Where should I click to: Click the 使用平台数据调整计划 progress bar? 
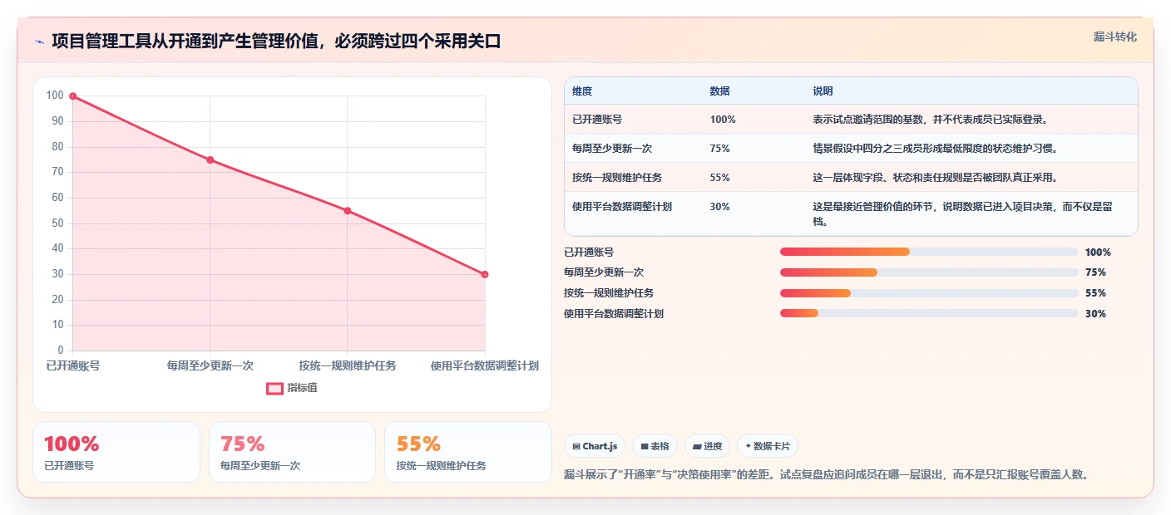(x=929, y=313)
